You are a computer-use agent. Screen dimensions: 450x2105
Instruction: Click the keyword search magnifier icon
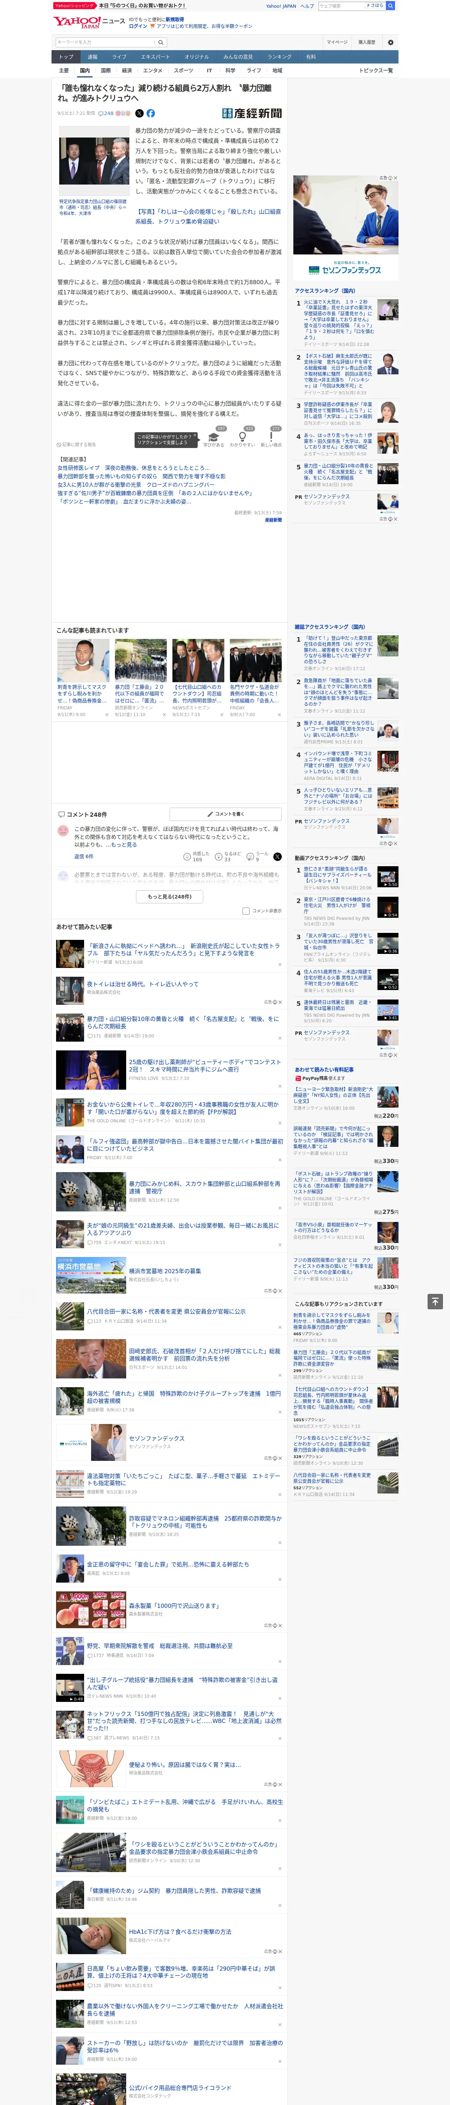(x=161, y=42)
